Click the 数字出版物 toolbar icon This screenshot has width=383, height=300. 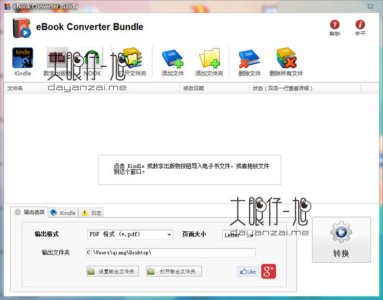57,59
